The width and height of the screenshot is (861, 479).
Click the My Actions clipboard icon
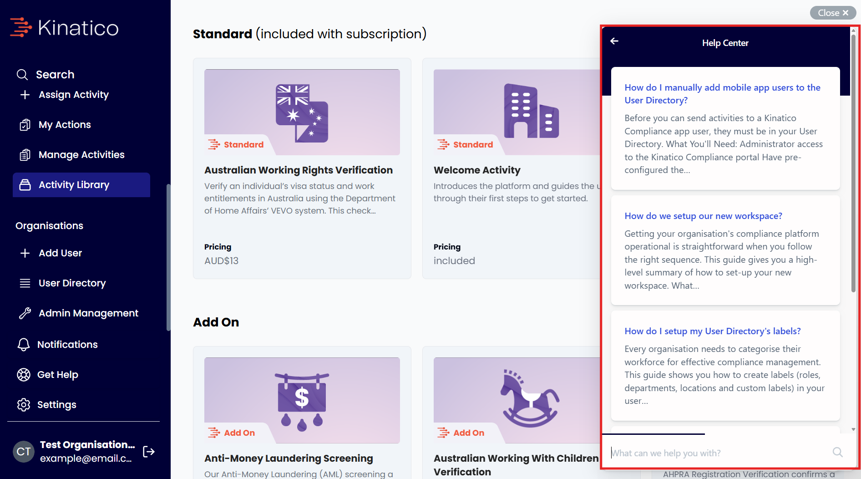click(25, 125)
